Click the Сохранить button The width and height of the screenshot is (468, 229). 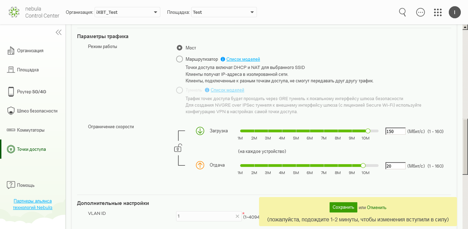pyautogui.click(x=343, y=208)
